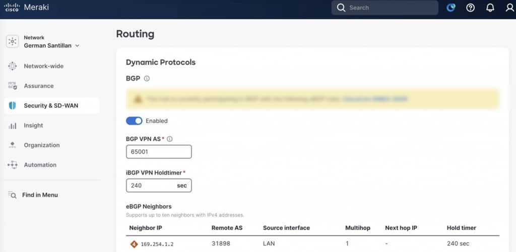Click the Network hub icon in sidebar
Image resolution: width=516 pixels, height=252 pixels.
[x=13, y=41]
